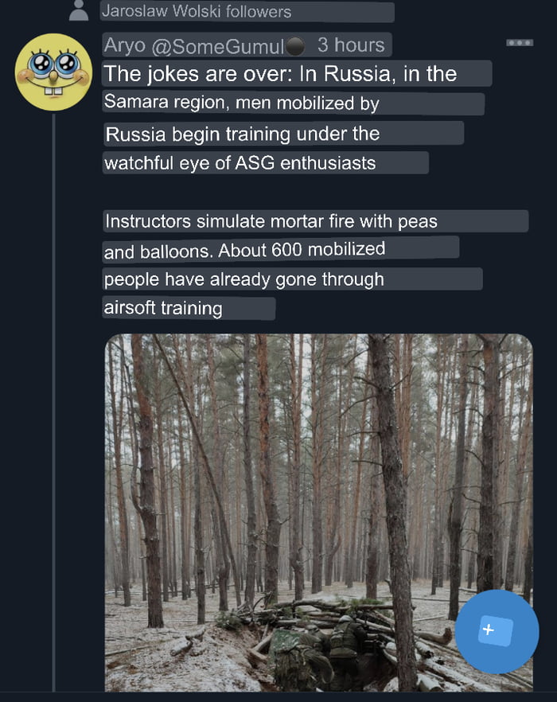Viewport: 557px width, 702px height.
Task: Tap the blue compose tweet floating button
Action: (497, 631)
